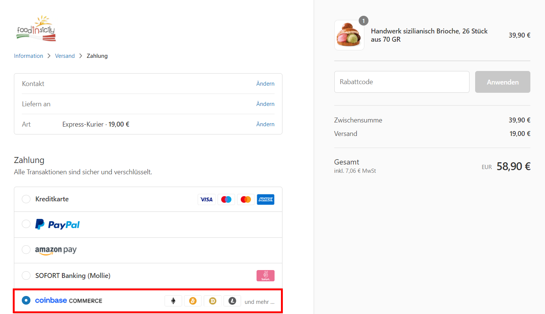Viewport: 545px width, 314px height.
Task: Click the Kreditkarte label
Action: [52, 199]
